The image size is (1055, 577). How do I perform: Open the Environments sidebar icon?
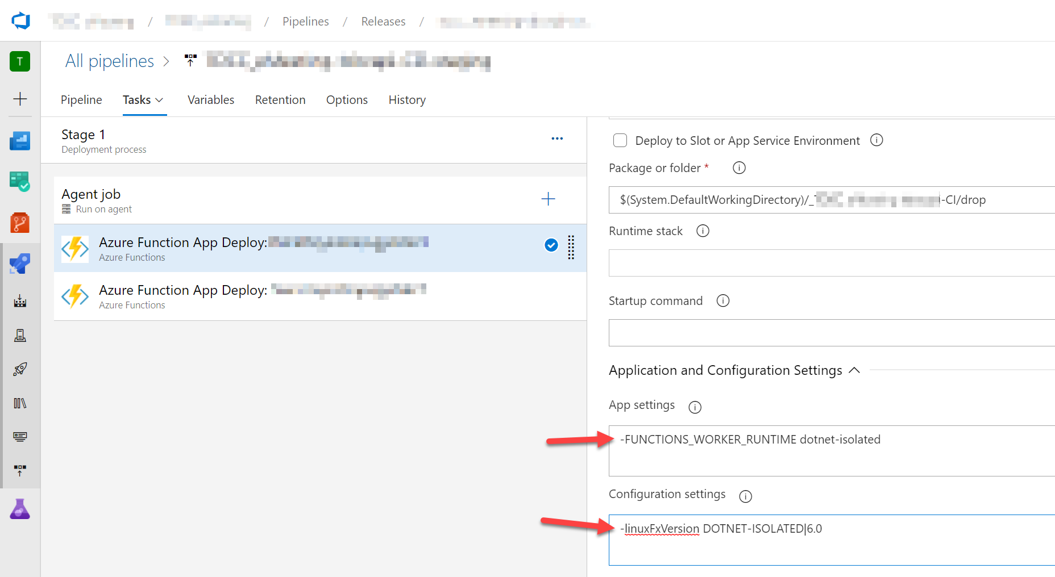20,335
